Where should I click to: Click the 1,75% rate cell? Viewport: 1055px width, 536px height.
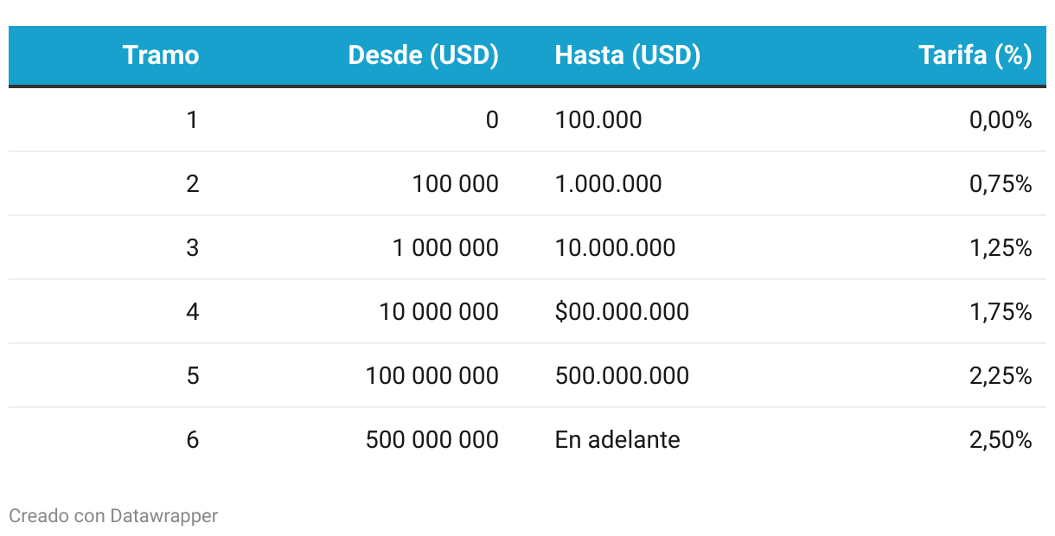coord(1001,311)
